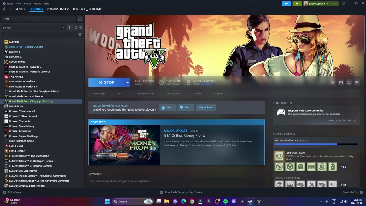Open Spotify from the taskbar
This screenshot has width=366, height=206.
coord(225,201)
